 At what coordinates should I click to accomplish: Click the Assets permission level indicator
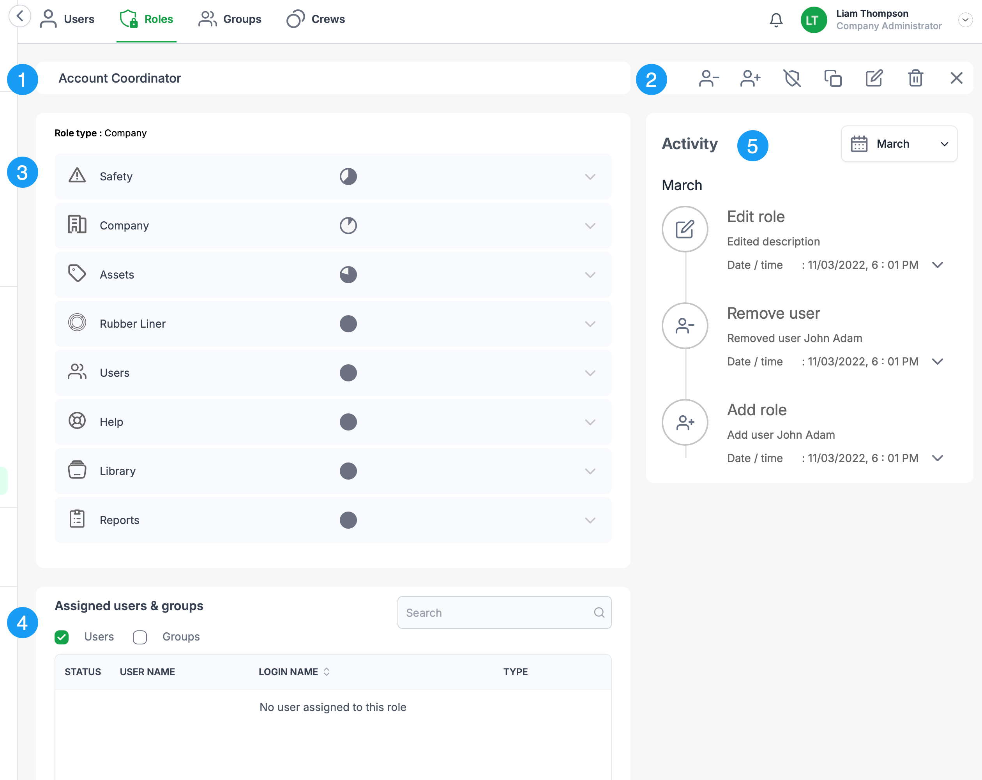348,275
